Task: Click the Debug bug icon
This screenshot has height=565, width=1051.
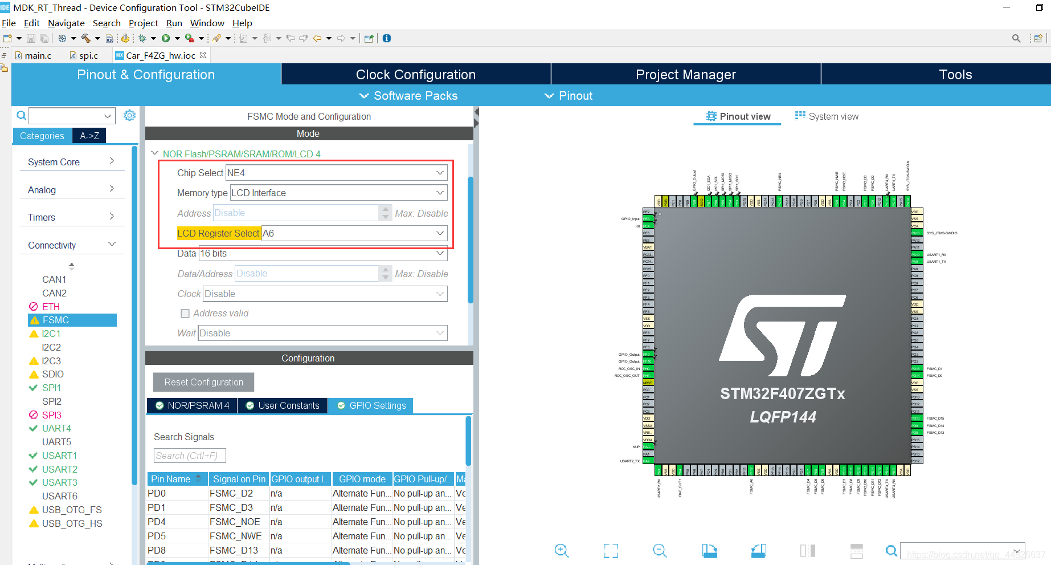Action: (142, 38)
